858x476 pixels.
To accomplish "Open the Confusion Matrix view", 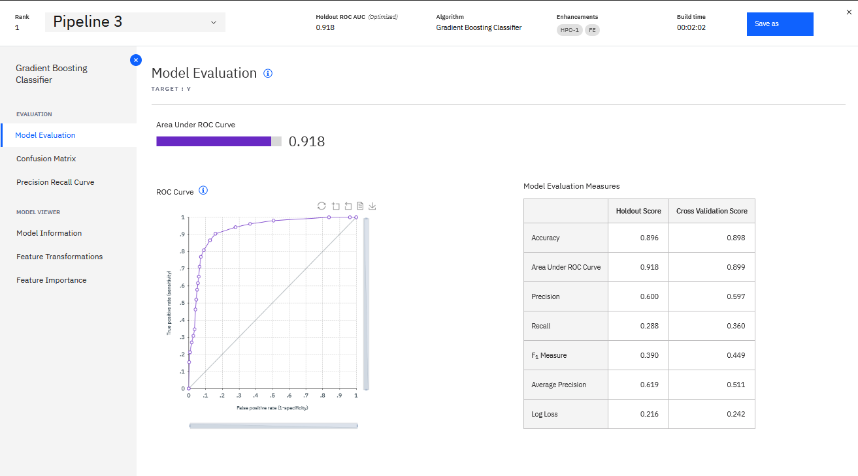I will click(x=46, y=159).
